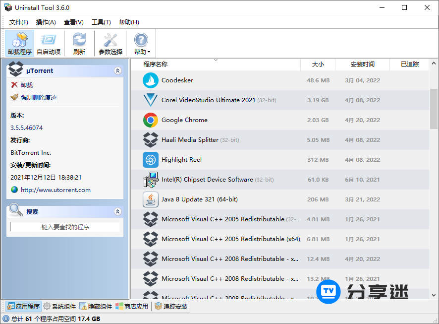Viewport: 439px width, 324px height.
Task: Click the Corel VideoStudio icon
Action: (x=150, y=100)
